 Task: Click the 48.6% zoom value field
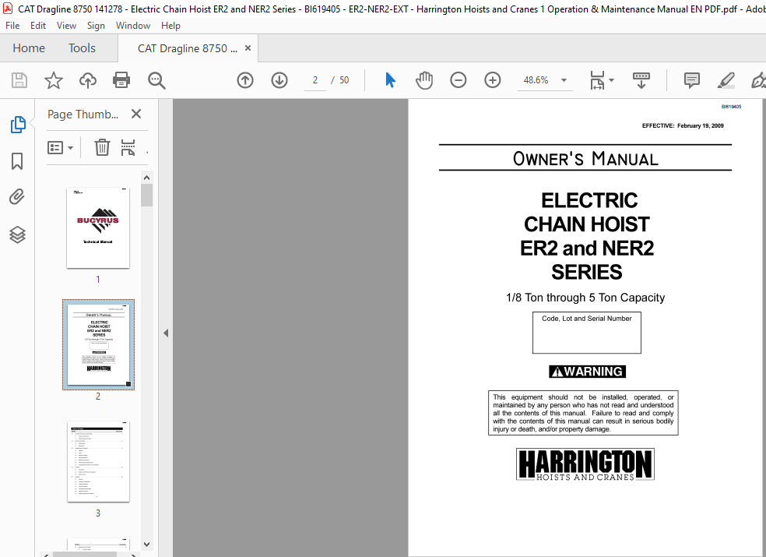(536, 80)
